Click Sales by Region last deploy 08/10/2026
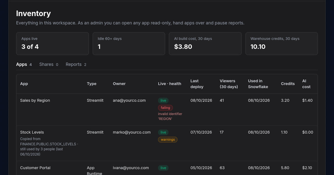334x175 pixels. coord(201,101)
